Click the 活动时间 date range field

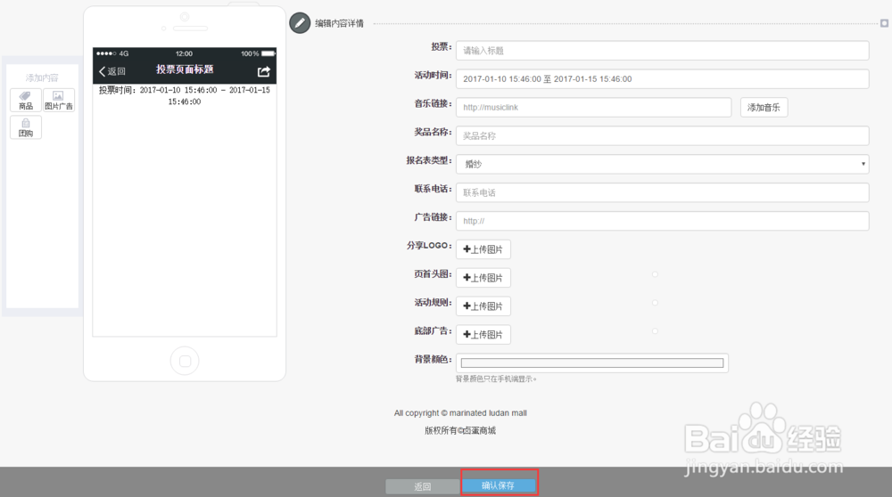pos(662,79)
